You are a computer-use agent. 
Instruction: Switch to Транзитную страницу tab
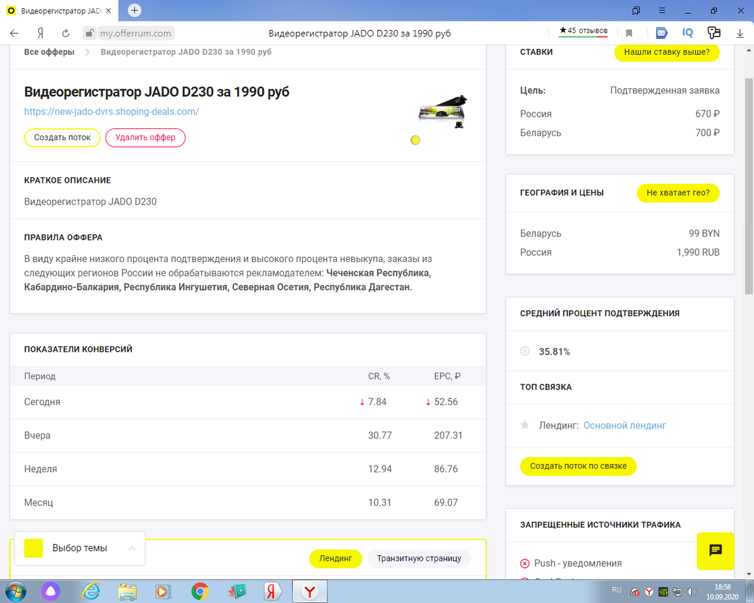(x=419, y=558)
